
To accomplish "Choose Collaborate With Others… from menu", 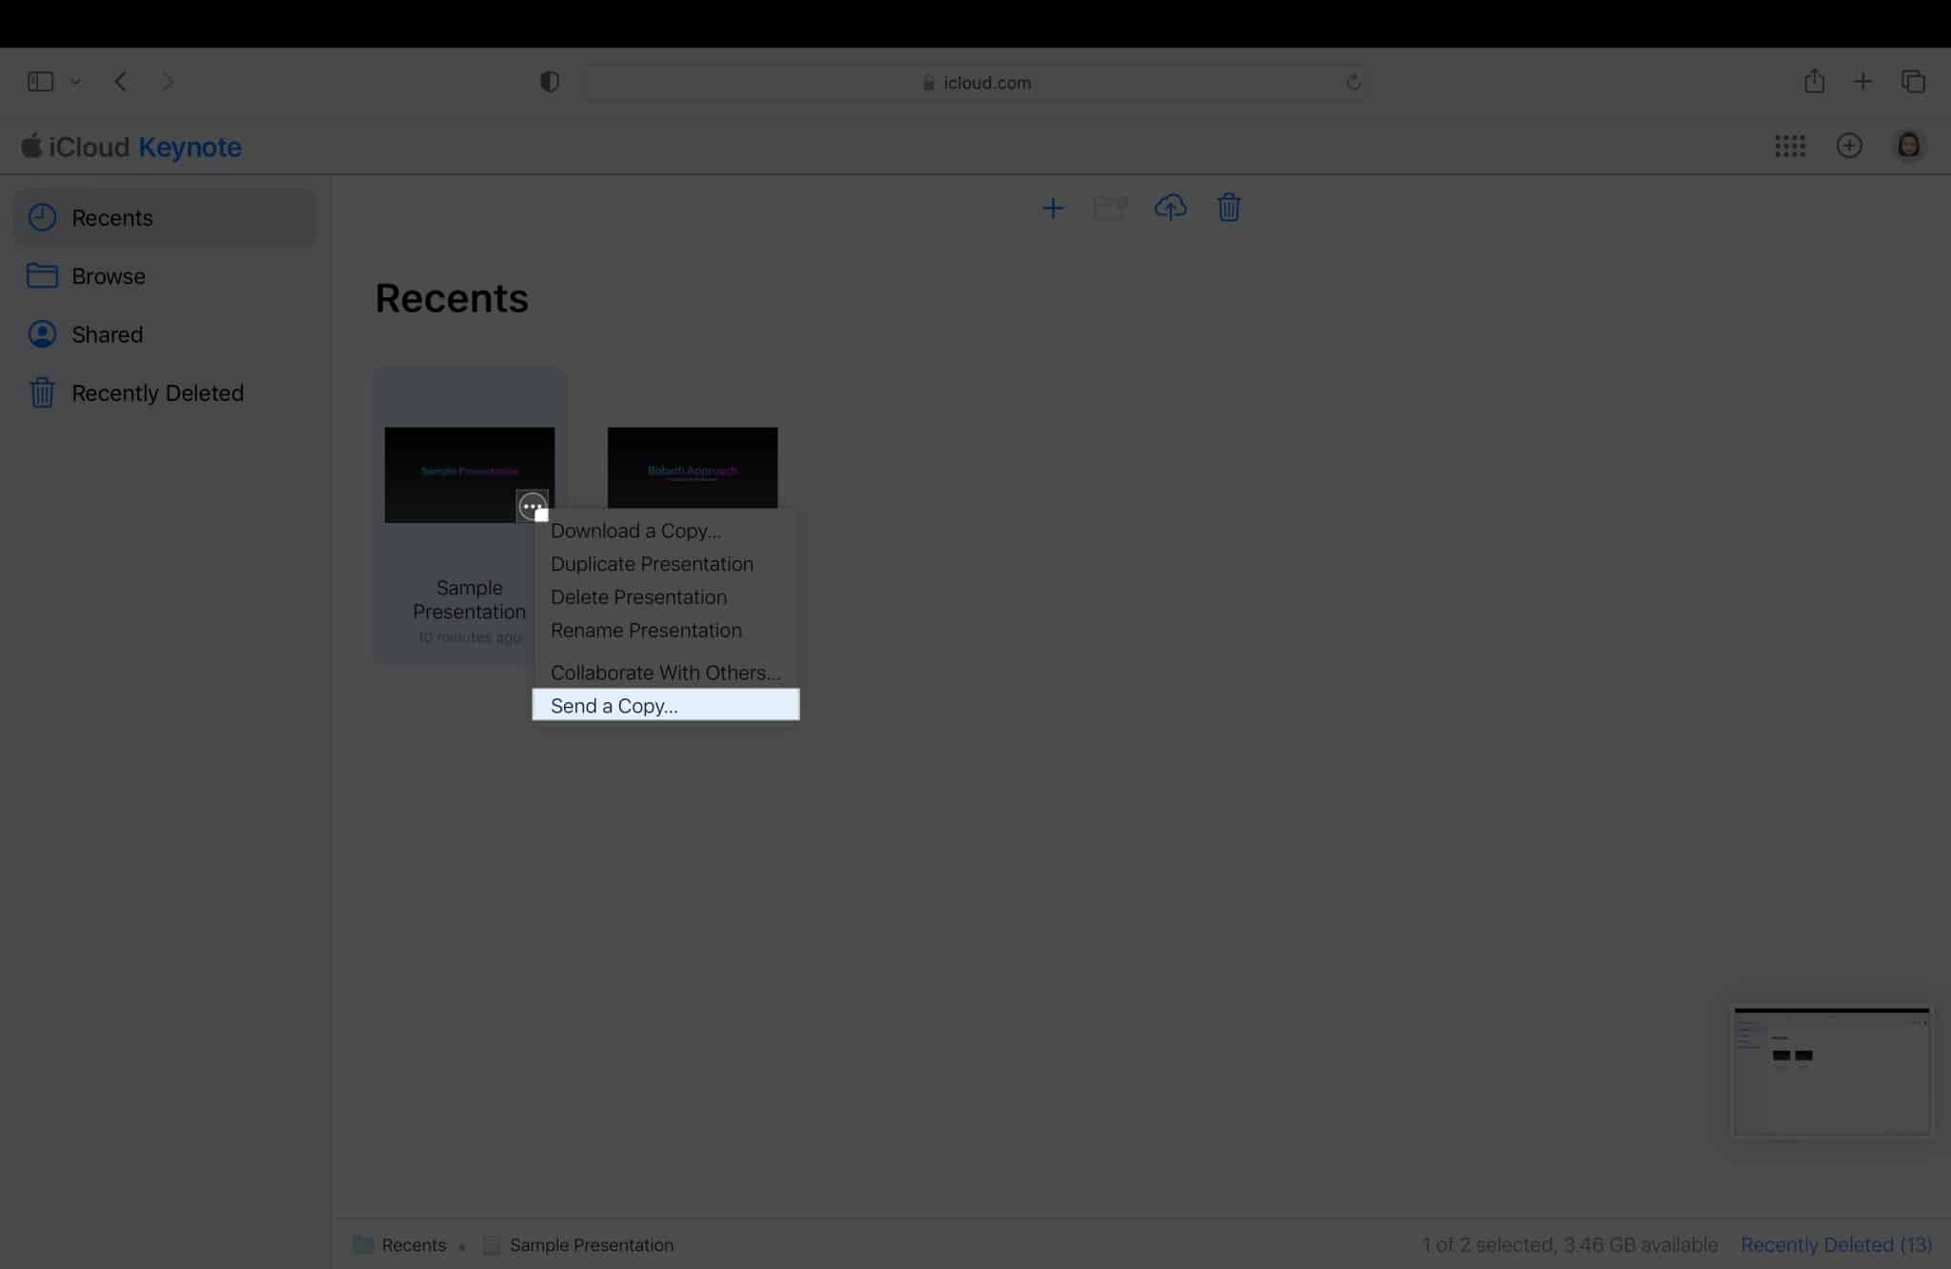I will (x=665, y=673).
